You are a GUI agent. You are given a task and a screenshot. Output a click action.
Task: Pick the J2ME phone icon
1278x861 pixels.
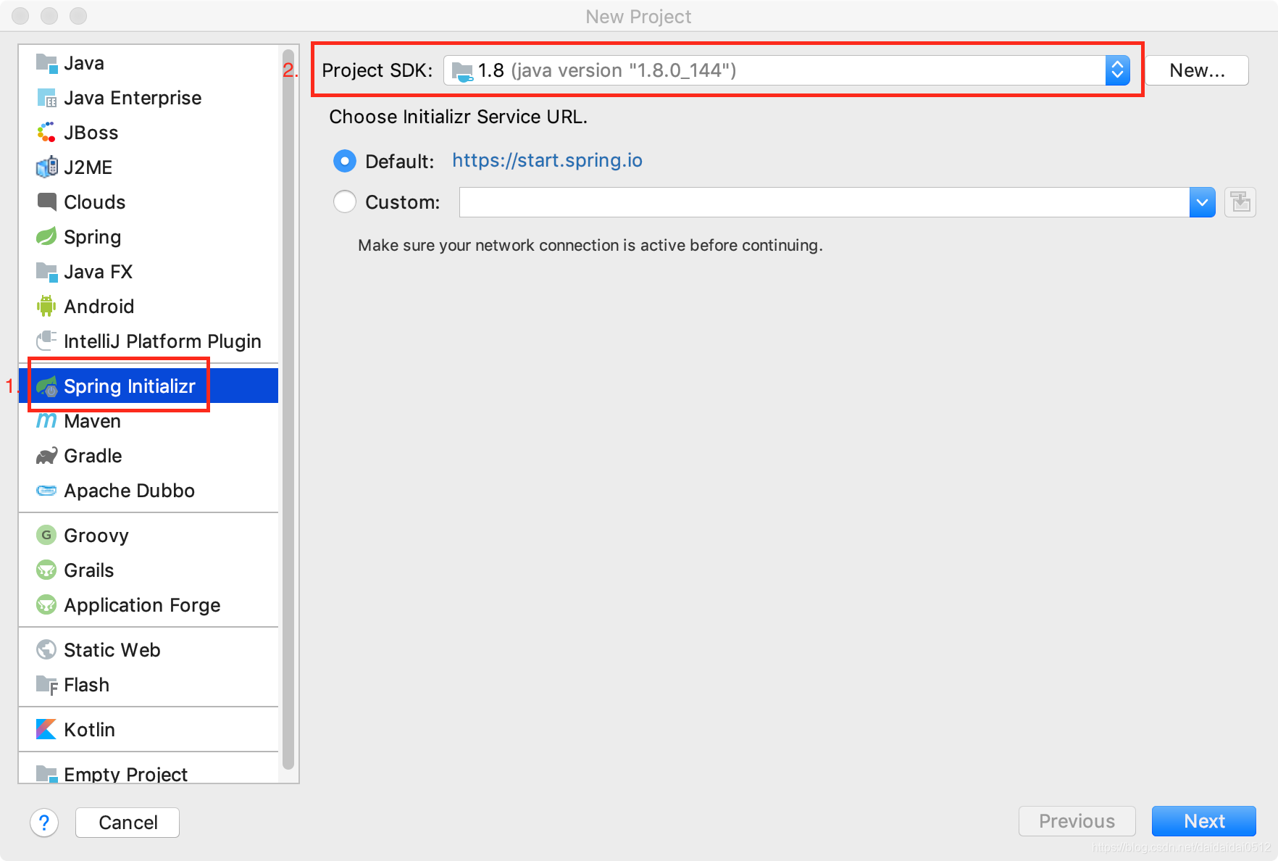coord(46,167)
